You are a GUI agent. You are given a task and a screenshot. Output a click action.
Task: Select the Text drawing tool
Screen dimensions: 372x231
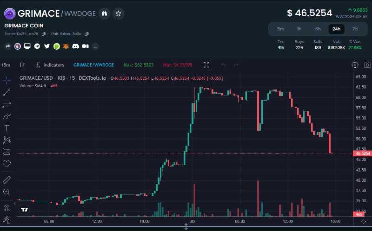click(7, 128)
